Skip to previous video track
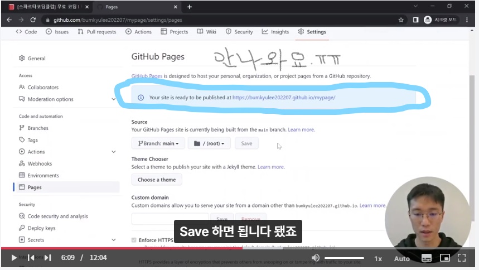This screenshot has height=270, width=479. 31,258
